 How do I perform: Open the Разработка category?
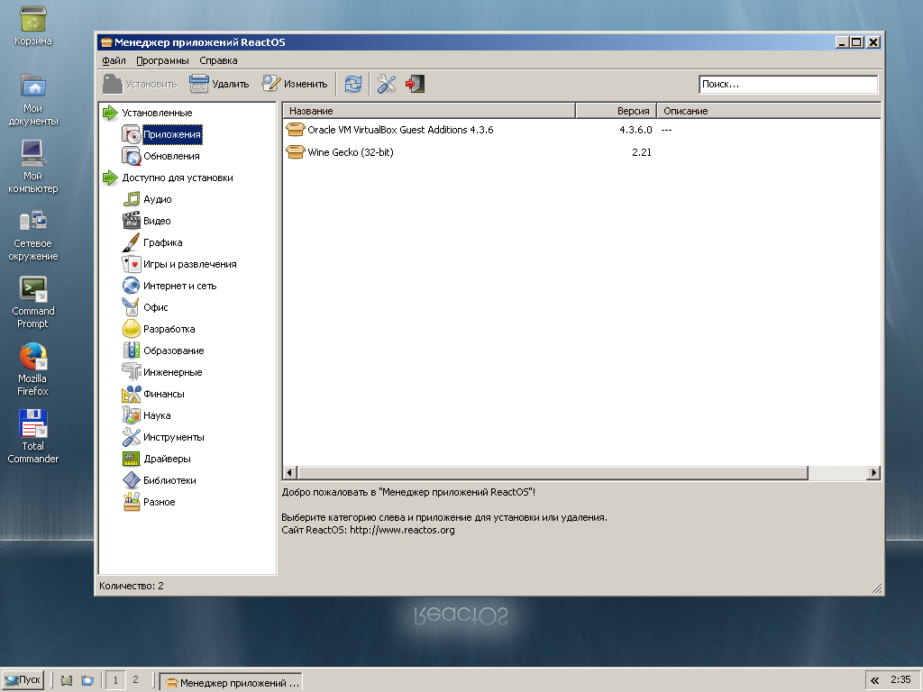click(169, 329)
